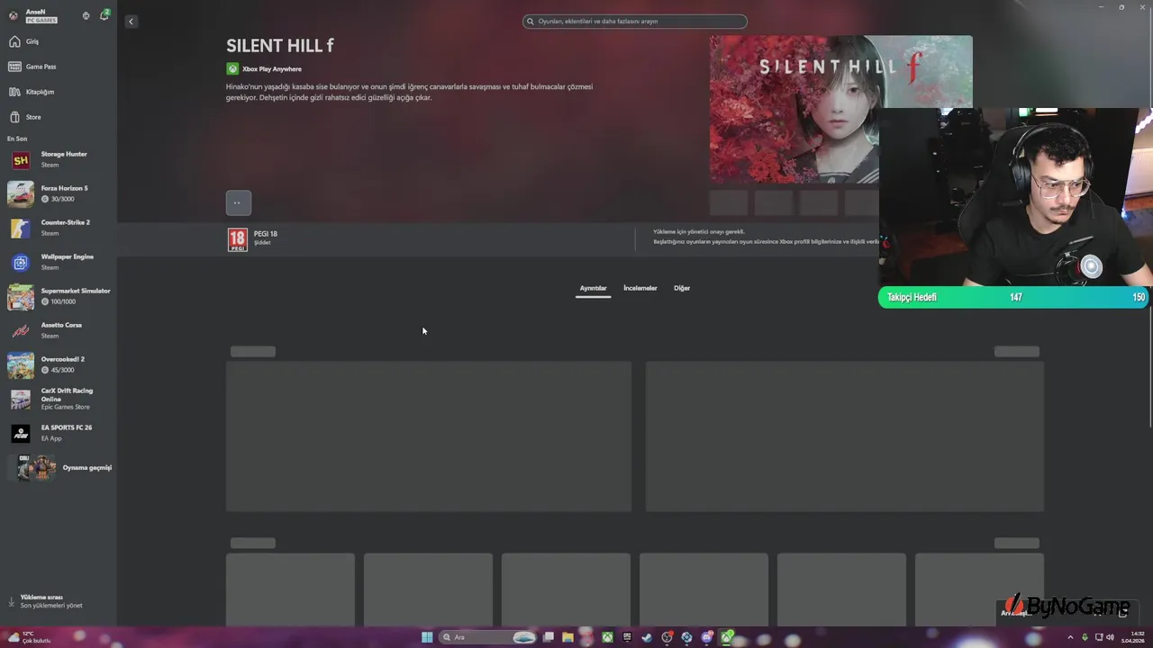Show hidden system tray icons
1153x648 pixels.
[1070, 637]
